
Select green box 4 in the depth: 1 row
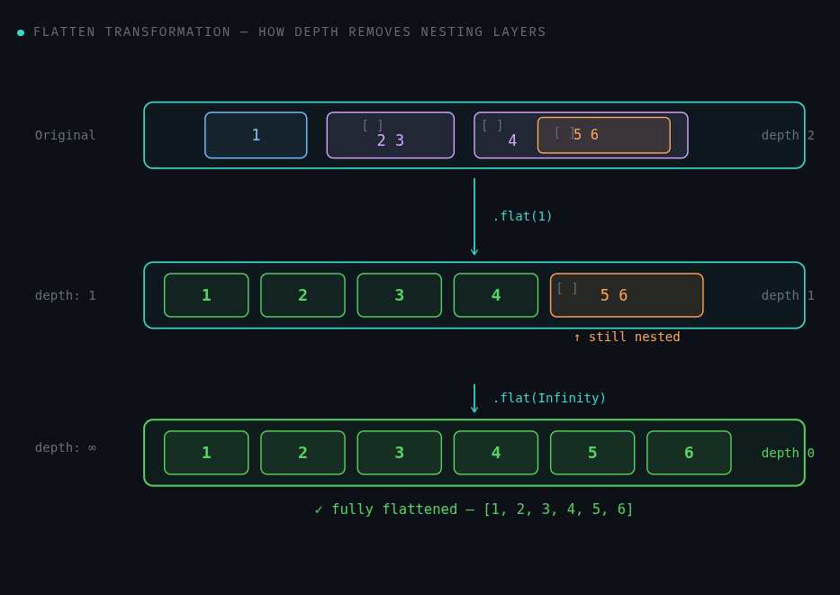coord(495,295)
